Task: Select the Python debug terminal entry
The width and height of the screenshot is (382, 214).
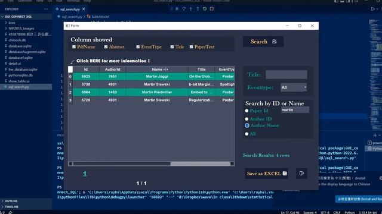Action: click(375, 149)
